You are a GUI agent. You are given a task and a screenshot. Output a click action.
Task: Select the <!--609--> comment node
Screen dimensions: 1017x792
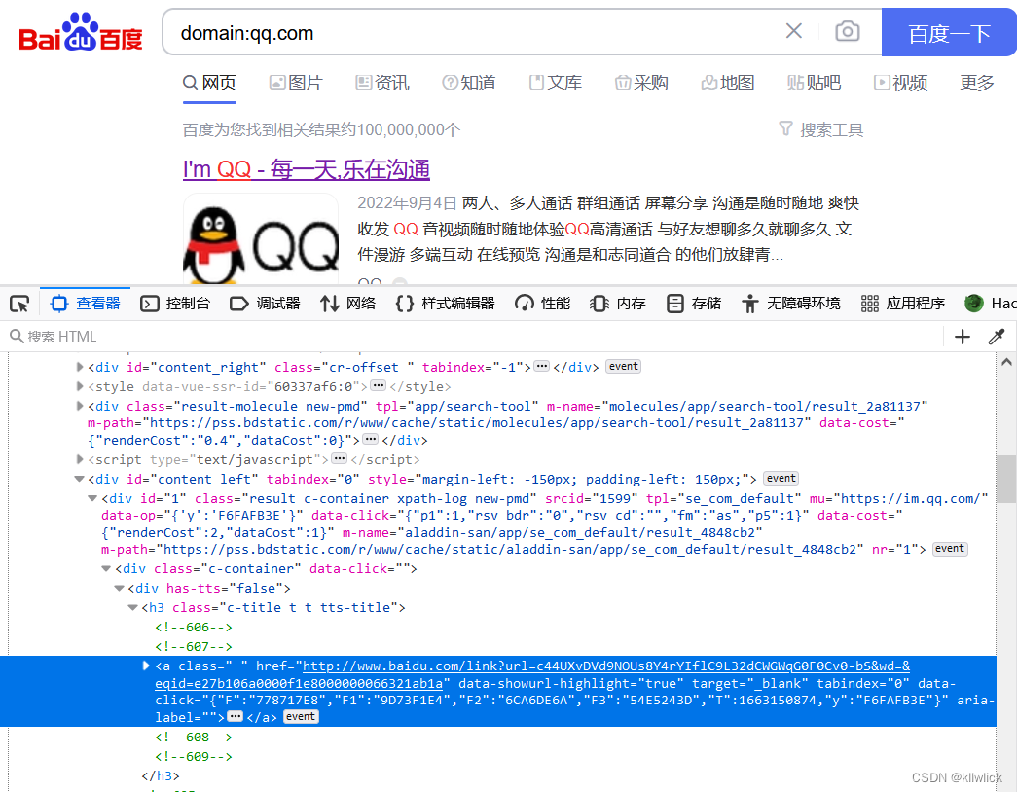point(194,757)
